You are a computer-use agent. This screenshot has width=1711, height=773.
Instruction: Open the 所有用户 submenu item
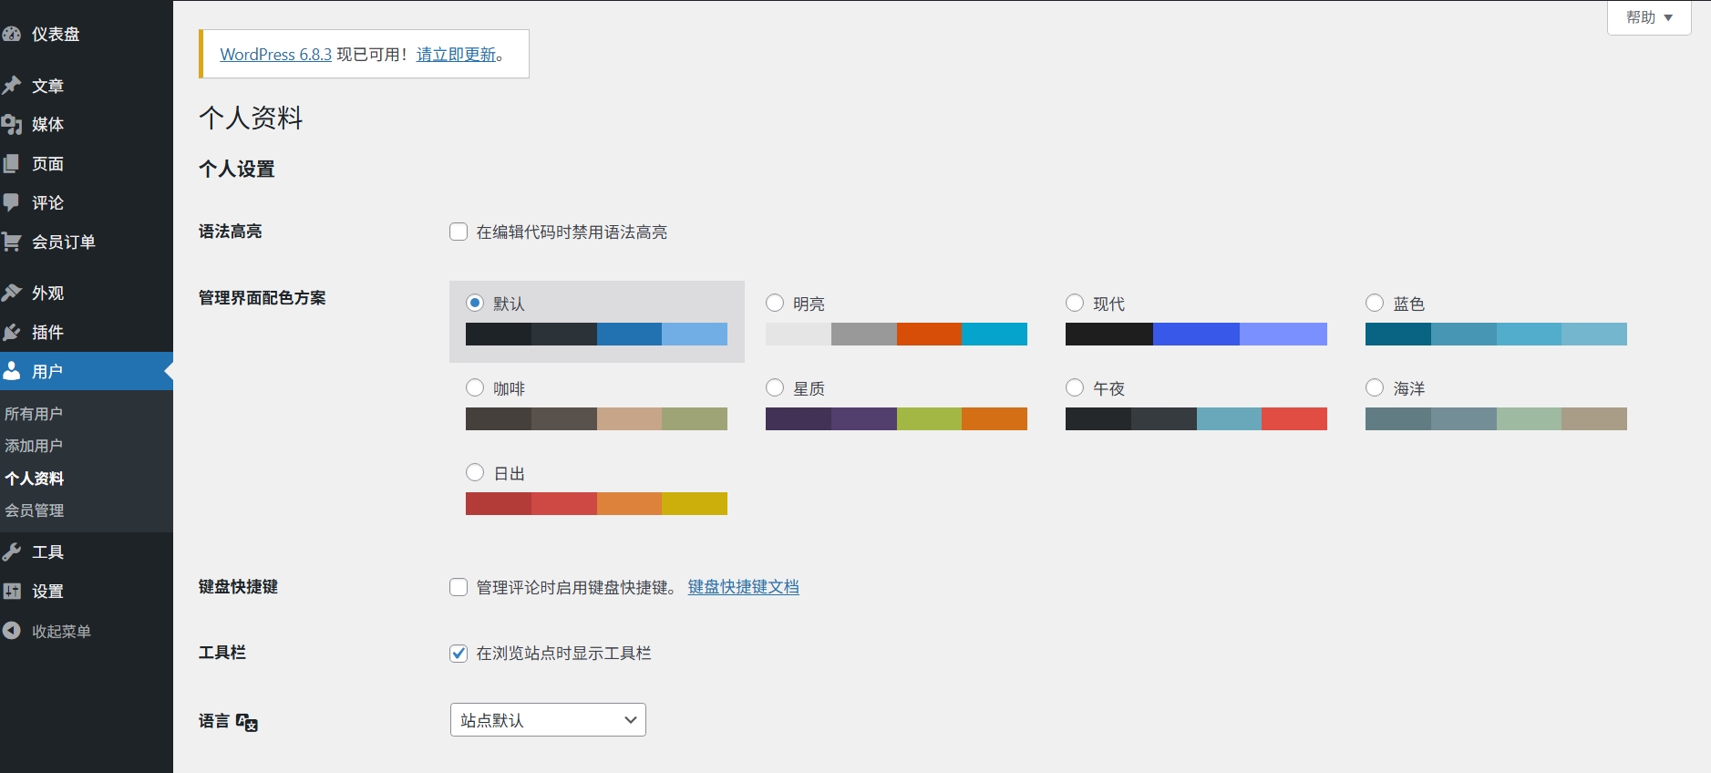34,414
